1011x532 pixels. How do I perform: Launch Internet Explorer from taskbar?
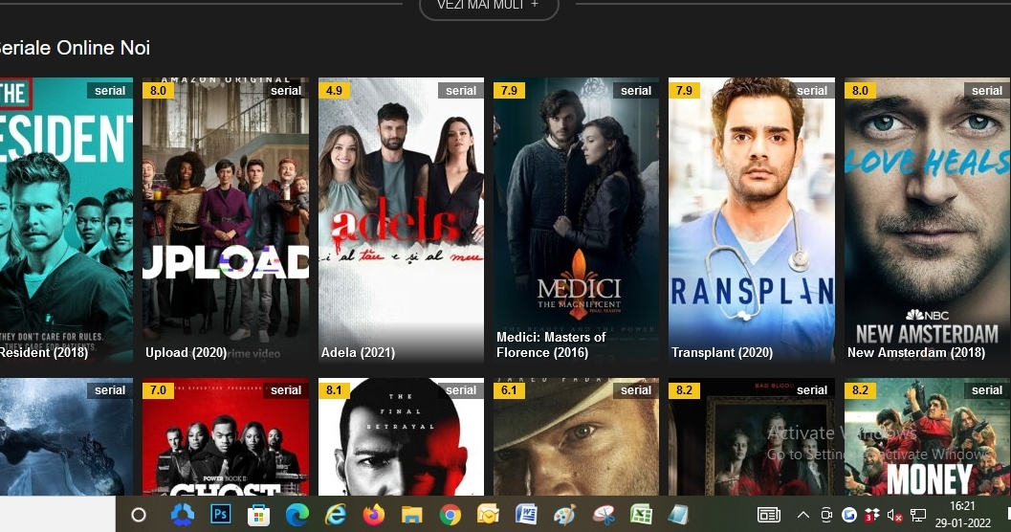coord(336,515)
